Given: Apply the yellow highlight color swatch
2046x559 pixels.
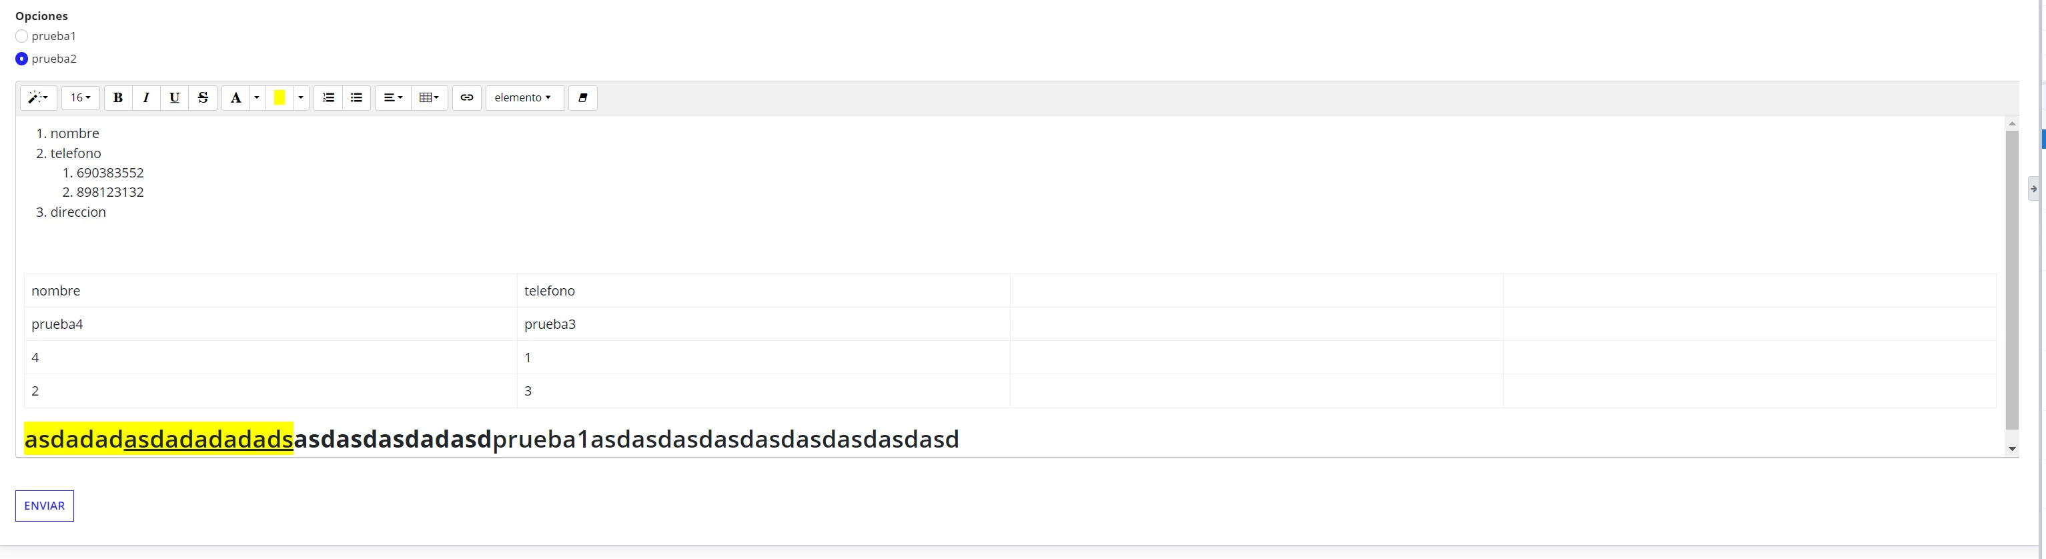Looking at the screenshot, I should 280,97.
